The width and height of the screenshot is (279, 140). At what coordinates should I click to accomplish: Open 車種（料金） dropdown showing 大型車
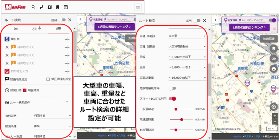(187, 36)
